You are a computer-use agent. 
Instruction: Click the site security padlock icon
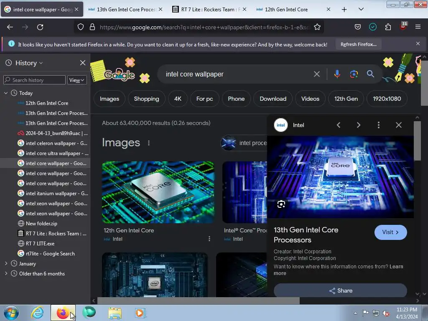pos(92,27)
